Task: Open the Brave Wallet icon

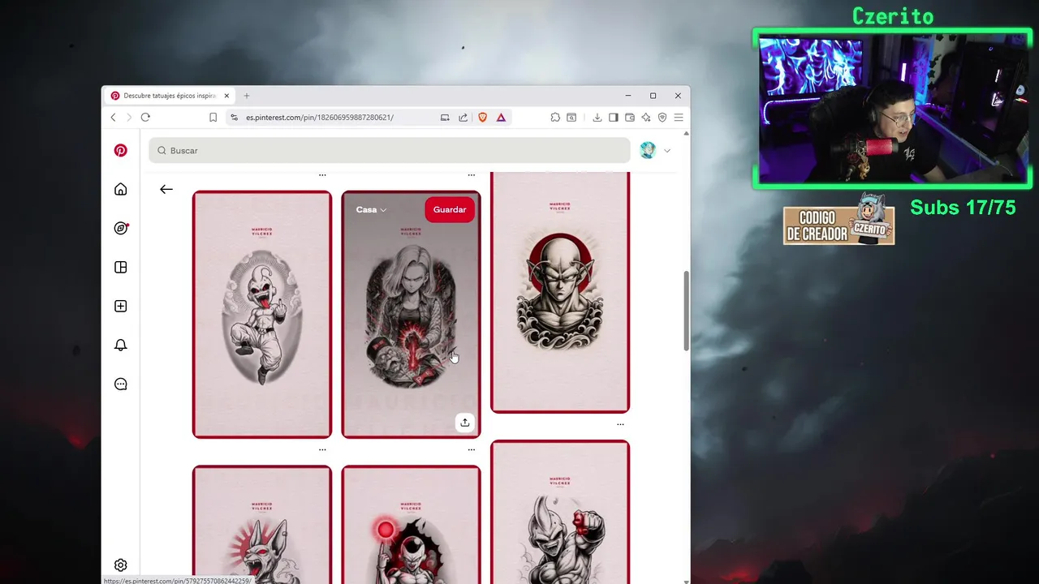Action: click(x=629, y=117)
